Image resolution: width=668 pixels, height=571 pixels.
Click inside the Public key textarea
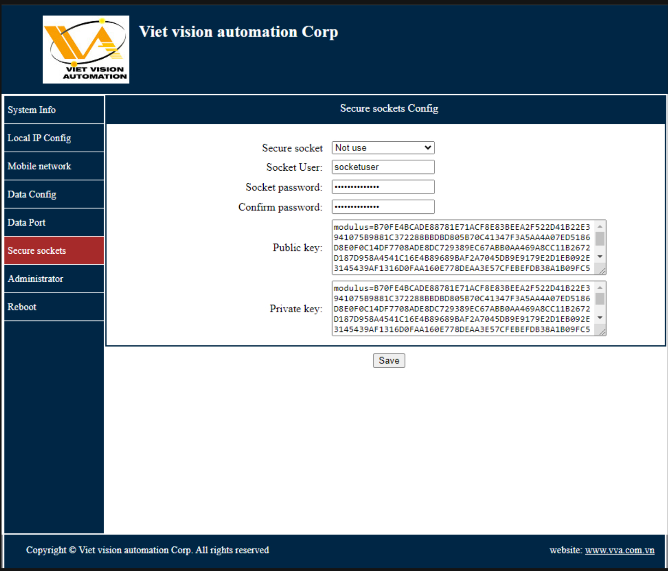click(x=462, y=248)
